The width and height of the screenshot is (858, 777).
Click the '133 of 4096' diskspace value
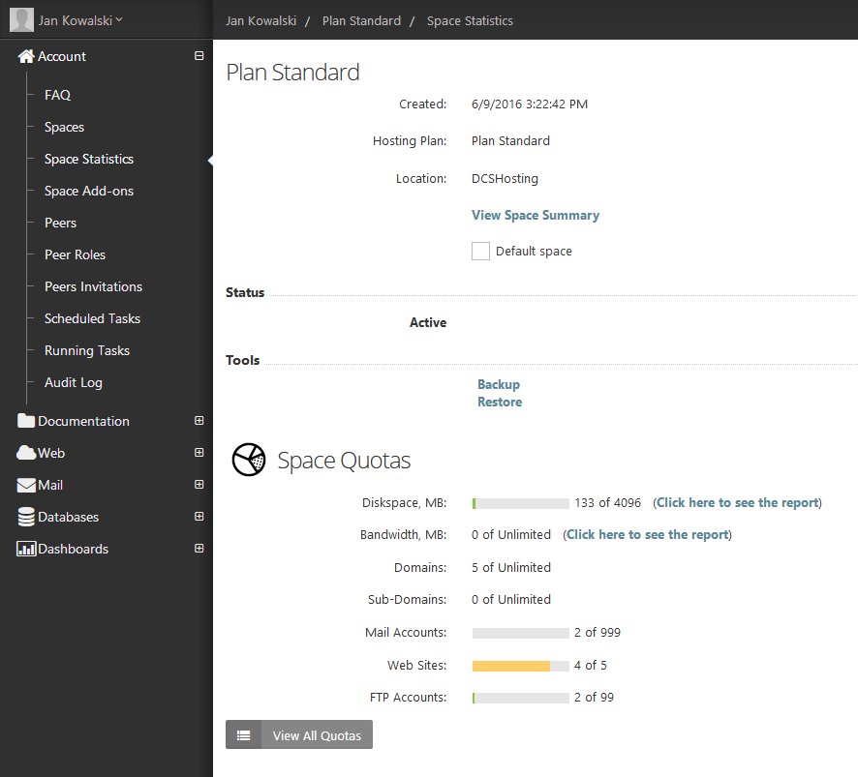pos(607,502)
